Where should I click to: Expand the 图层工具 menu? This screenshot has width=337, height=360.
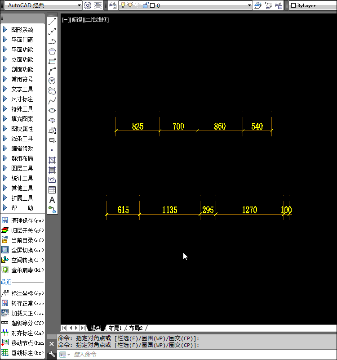click(x=22, y=168)
